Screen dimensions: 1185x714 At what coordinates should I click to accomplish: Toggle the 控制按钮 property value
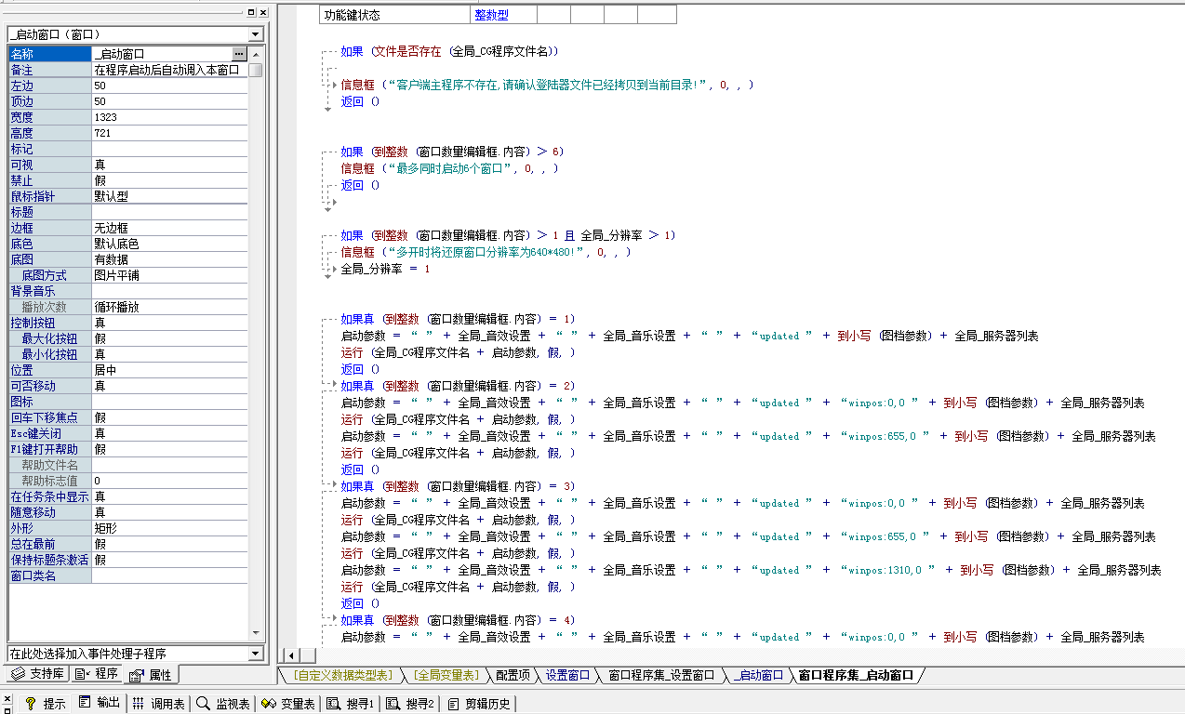tap(169, 323)
